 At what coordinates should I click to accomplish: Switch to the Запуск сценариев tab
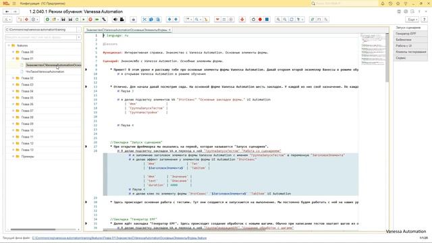click(x=410, y=28)
